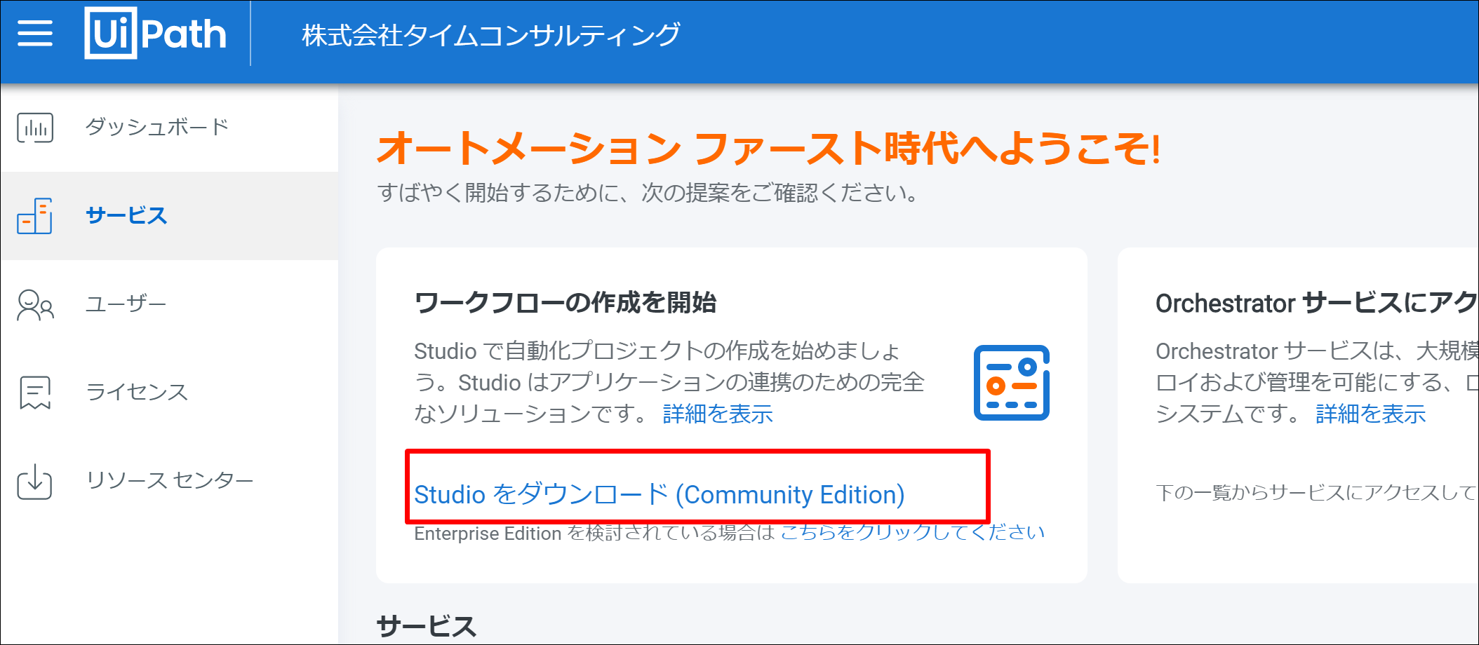Click the dashboard chart icon
The width and height of the screenshot is (1479, 645).
(x=35, y=128)
